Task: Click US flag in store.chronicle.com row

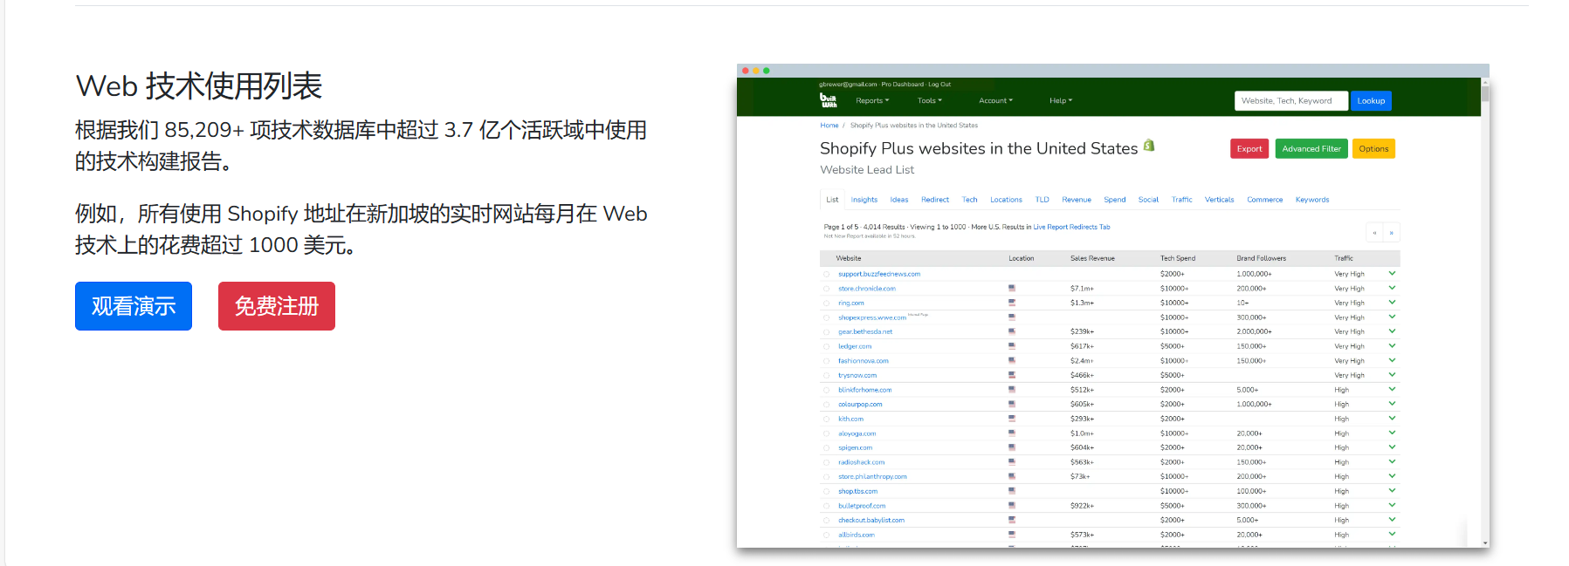Action: pos(1012,288)
